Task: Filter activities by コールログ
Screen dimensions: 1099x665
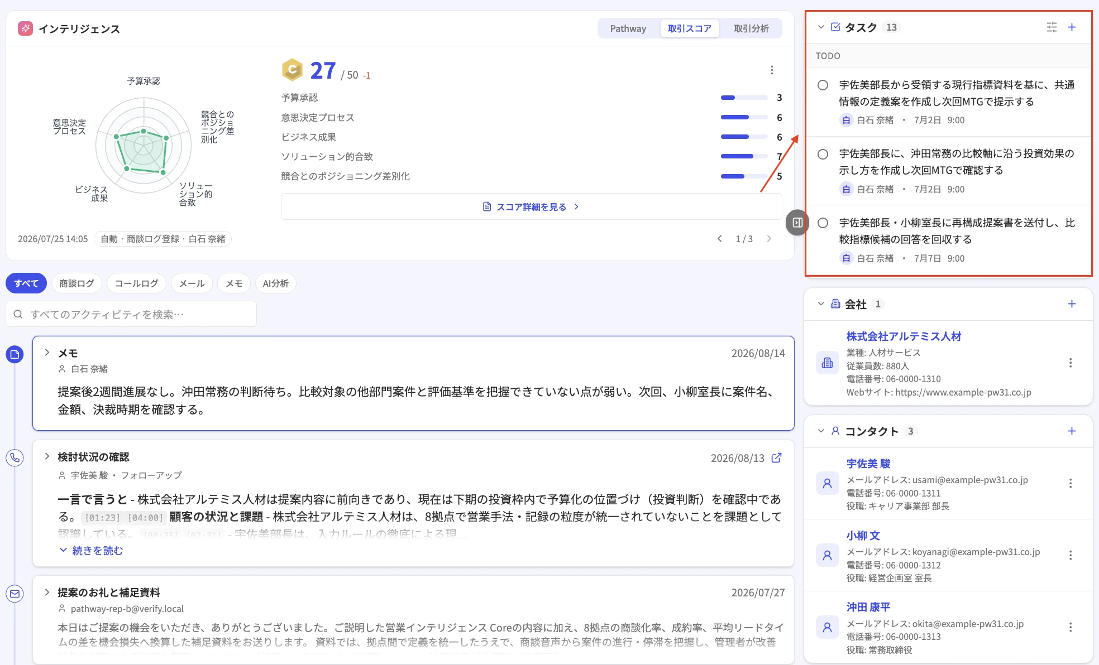Action: click(x=136, y=283)
